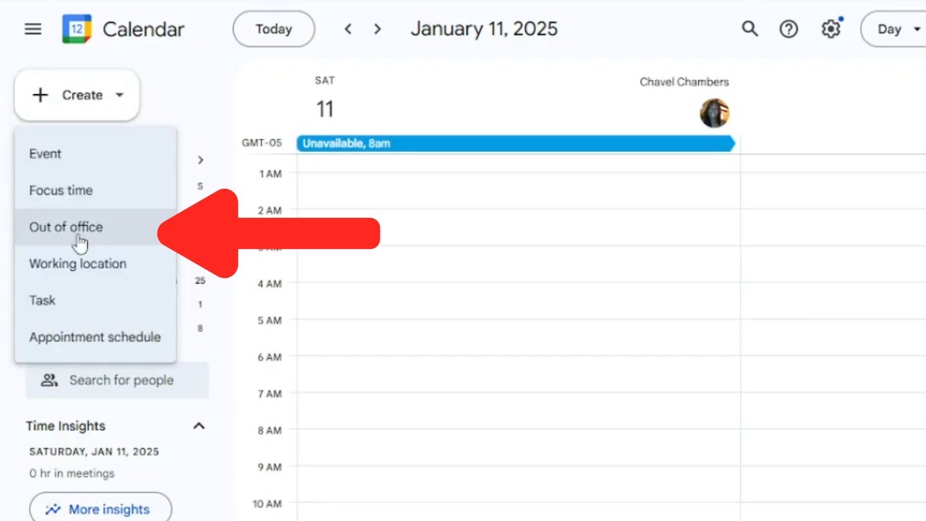This screenshot has width=926, height=521.
Task: Collapse the Time Insights section
Action: [199, 426]
